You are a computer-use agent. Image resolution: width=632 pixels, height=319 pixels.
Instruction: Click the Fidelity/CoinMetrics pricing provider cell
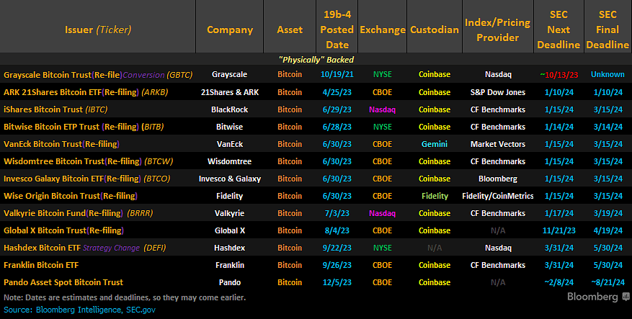click(497, 196)
